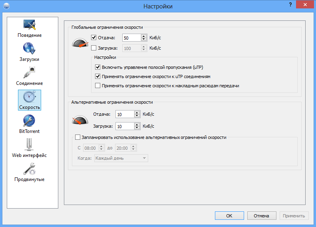
Task: Select the Скорость clock icon
Action: click(30, 97)
